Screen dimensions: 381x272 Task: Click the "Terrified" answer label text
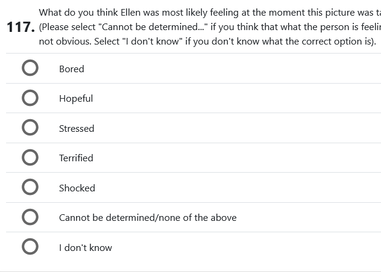pyautogui.click(x=76, y=158)
